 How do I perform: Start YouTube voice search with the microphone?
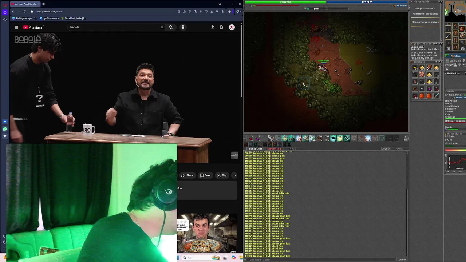point(183,27)
